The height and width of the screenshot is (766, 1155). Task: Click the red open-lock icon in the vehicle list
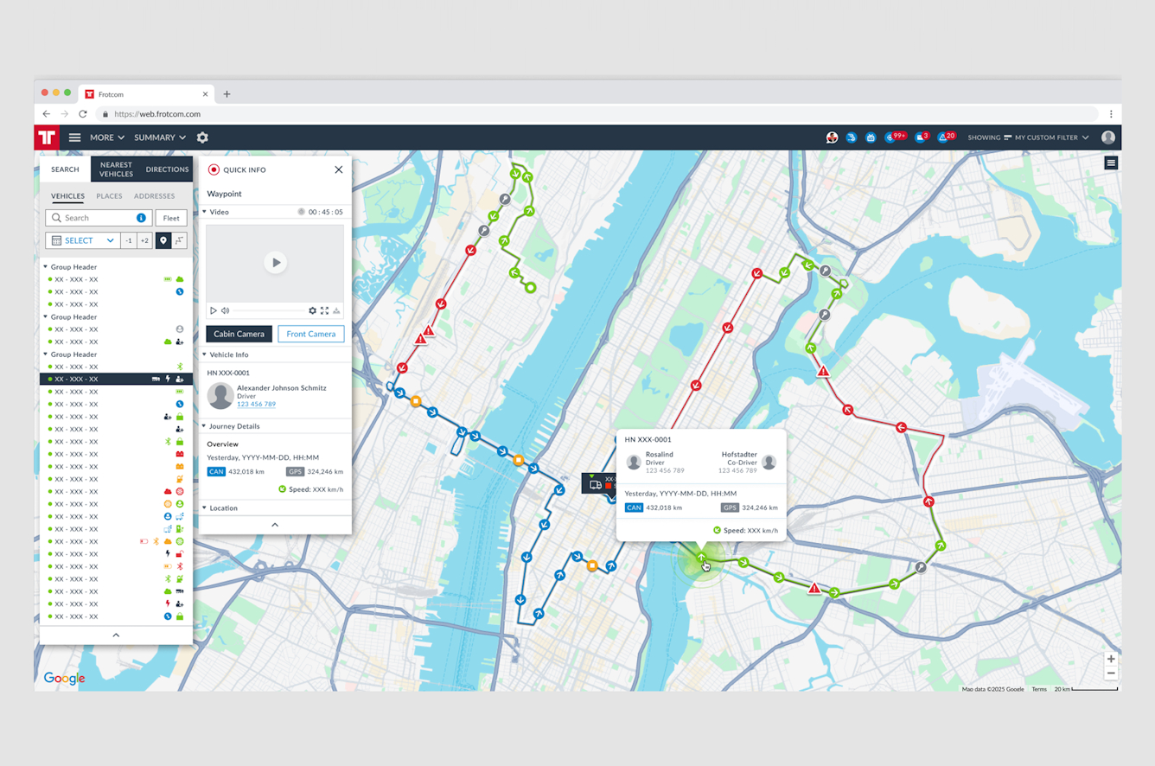click(180, 554)
